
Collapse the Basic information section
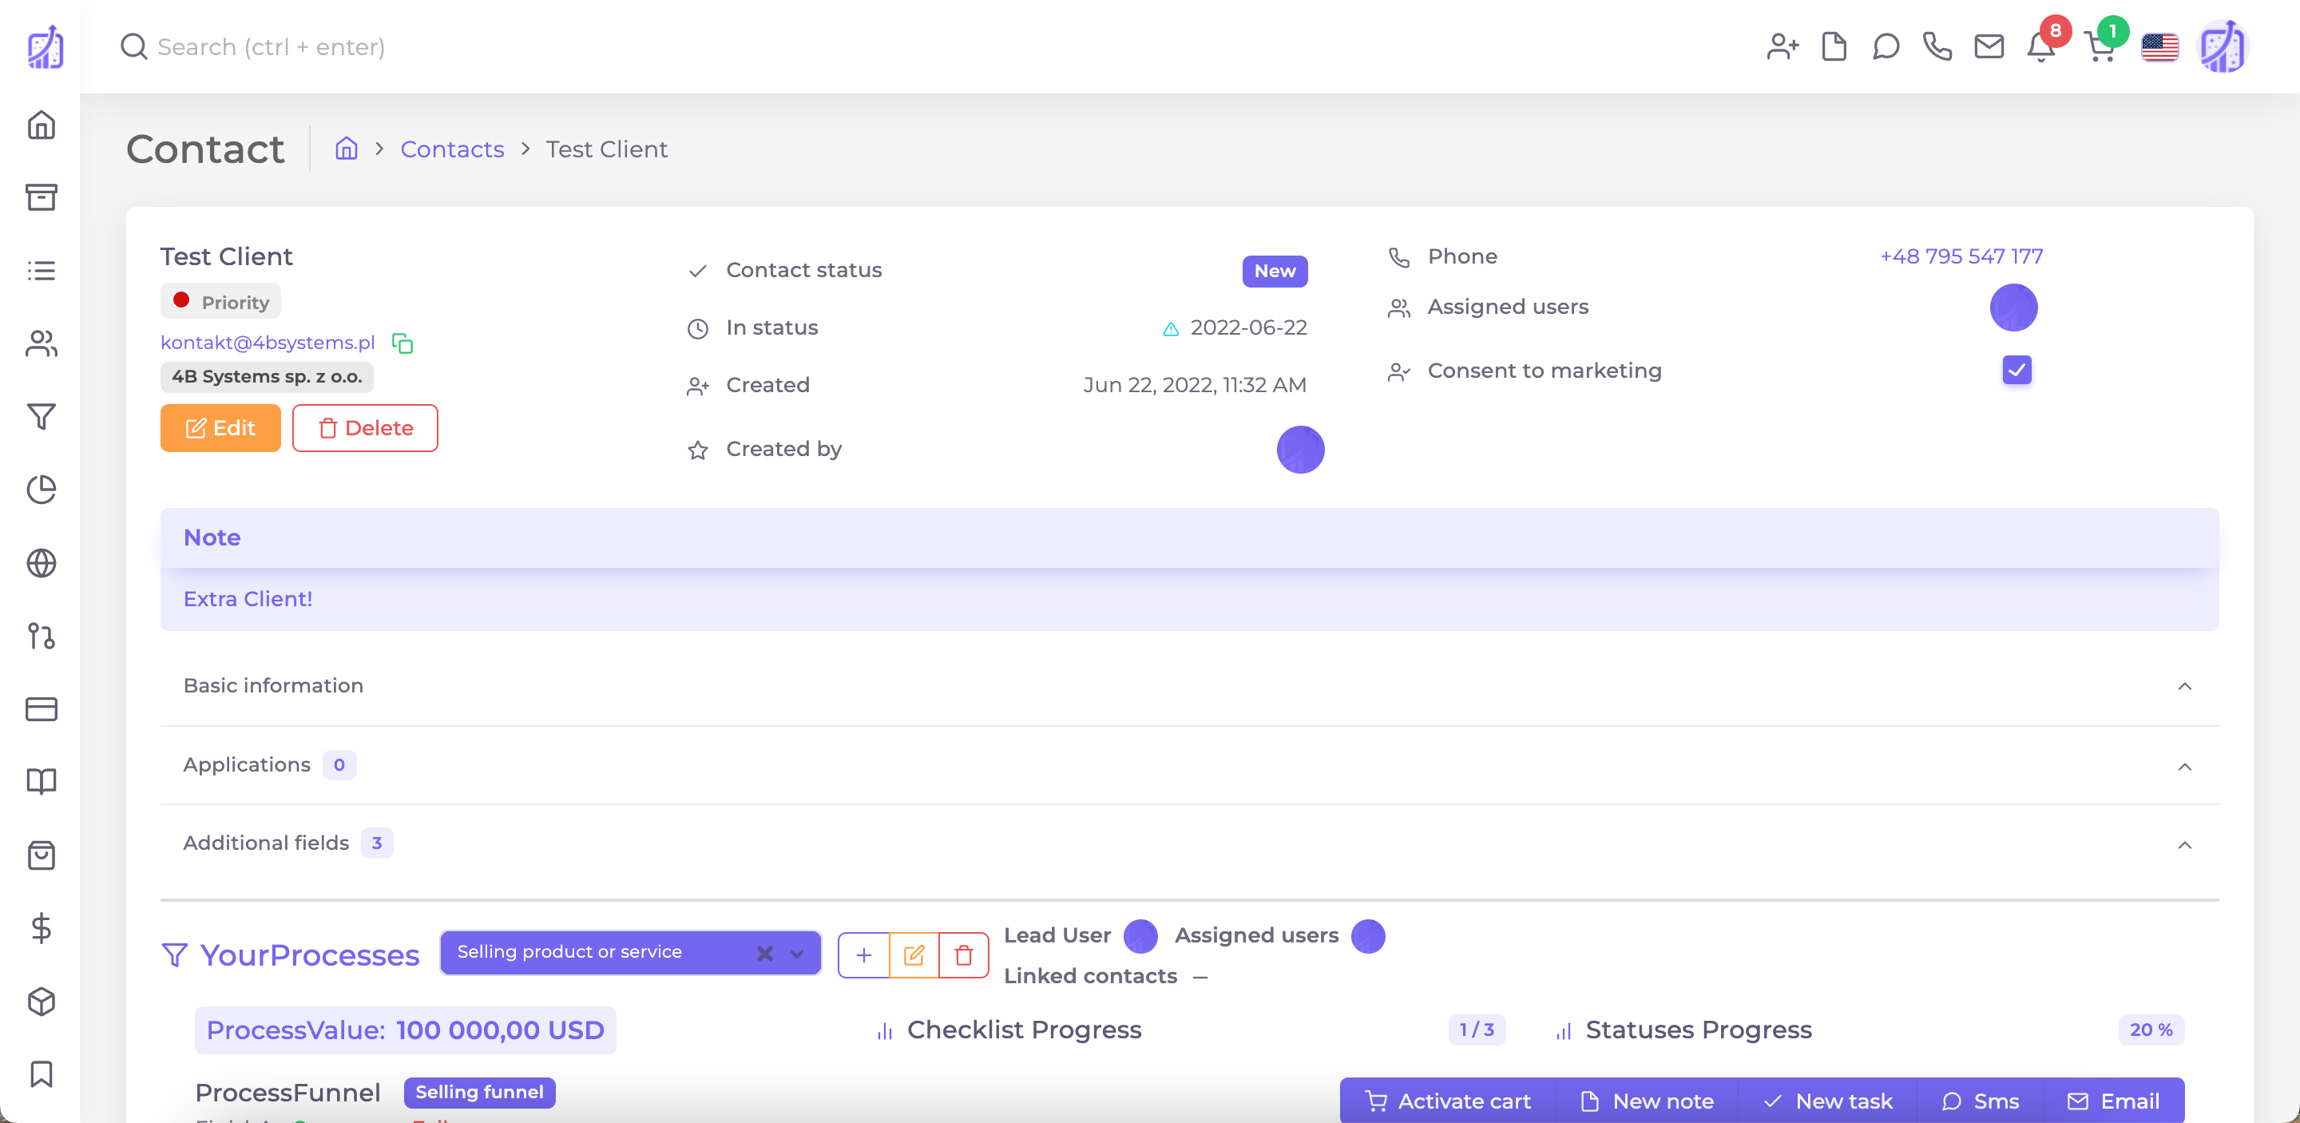(x=2186, y=685)
